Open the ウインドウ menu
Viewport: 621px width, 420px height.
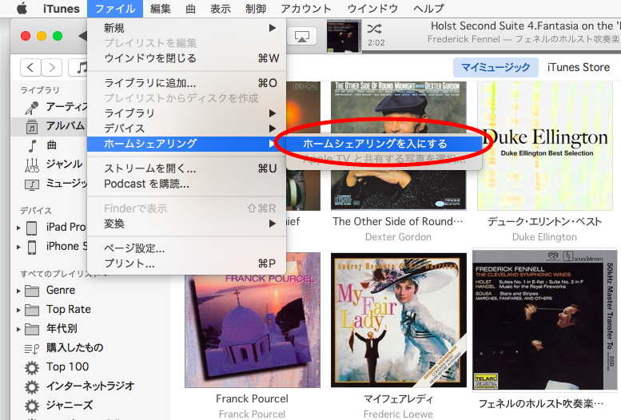point(372,8)
